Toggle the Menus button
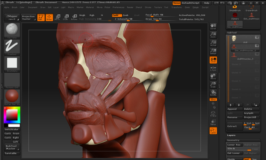The height and width of the screenshot is (160, 266). click(177, 3)
